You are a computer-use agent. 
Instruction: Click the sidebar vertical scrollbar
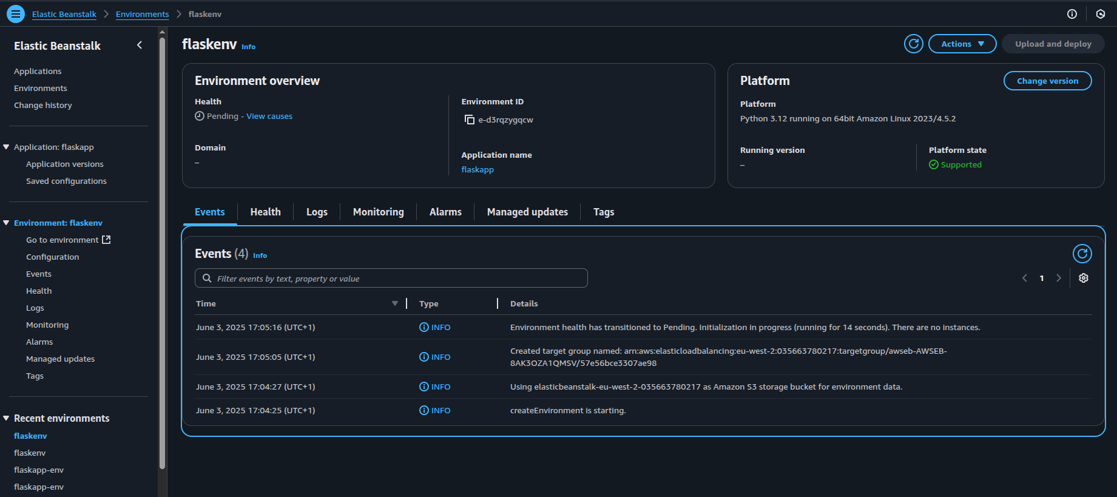pyautogui.click(x=162, y=254)
